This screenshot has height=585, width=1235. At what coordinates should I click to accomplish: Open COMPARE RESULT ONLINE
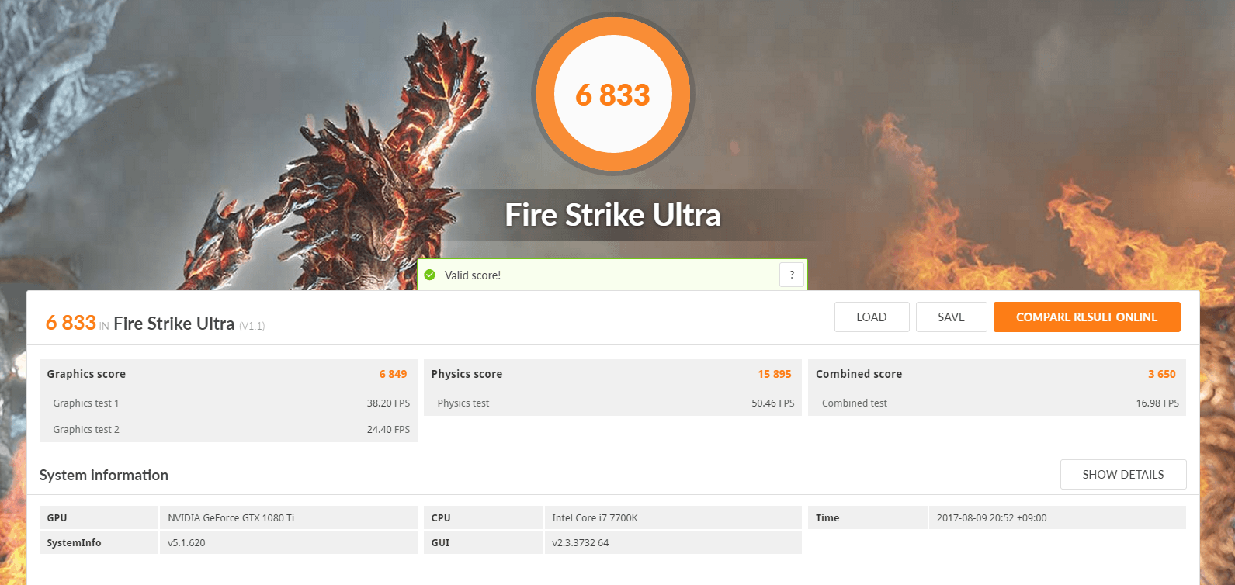coord(1087,317)
